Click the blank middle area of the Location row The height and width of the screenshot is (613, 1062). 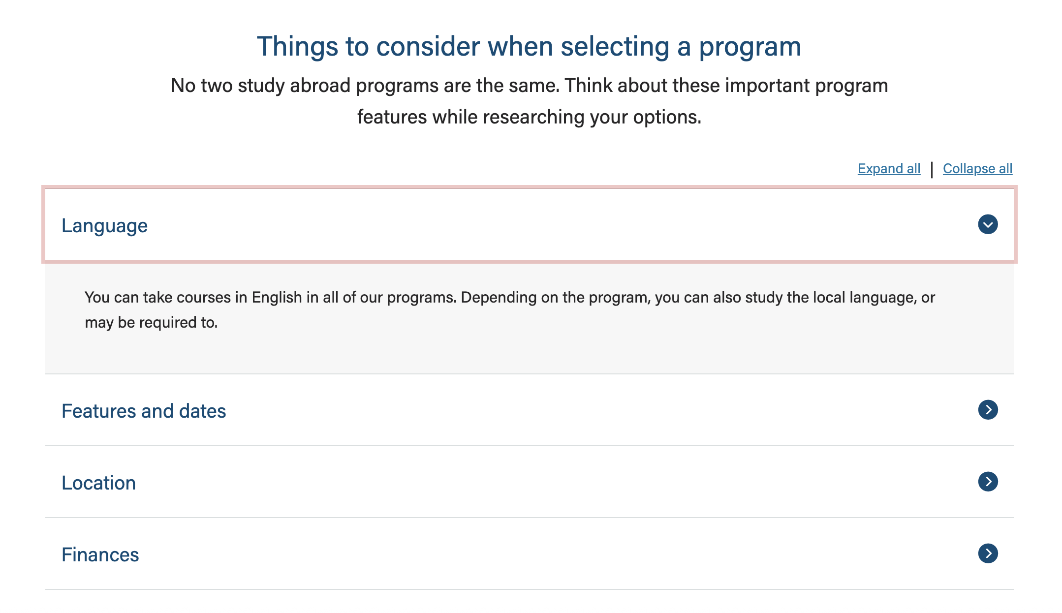[x=541, y=483]
